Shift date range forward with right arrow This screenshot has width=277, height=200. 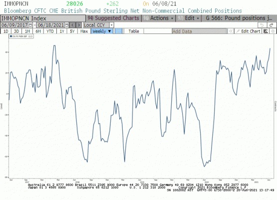pos(79,25)
